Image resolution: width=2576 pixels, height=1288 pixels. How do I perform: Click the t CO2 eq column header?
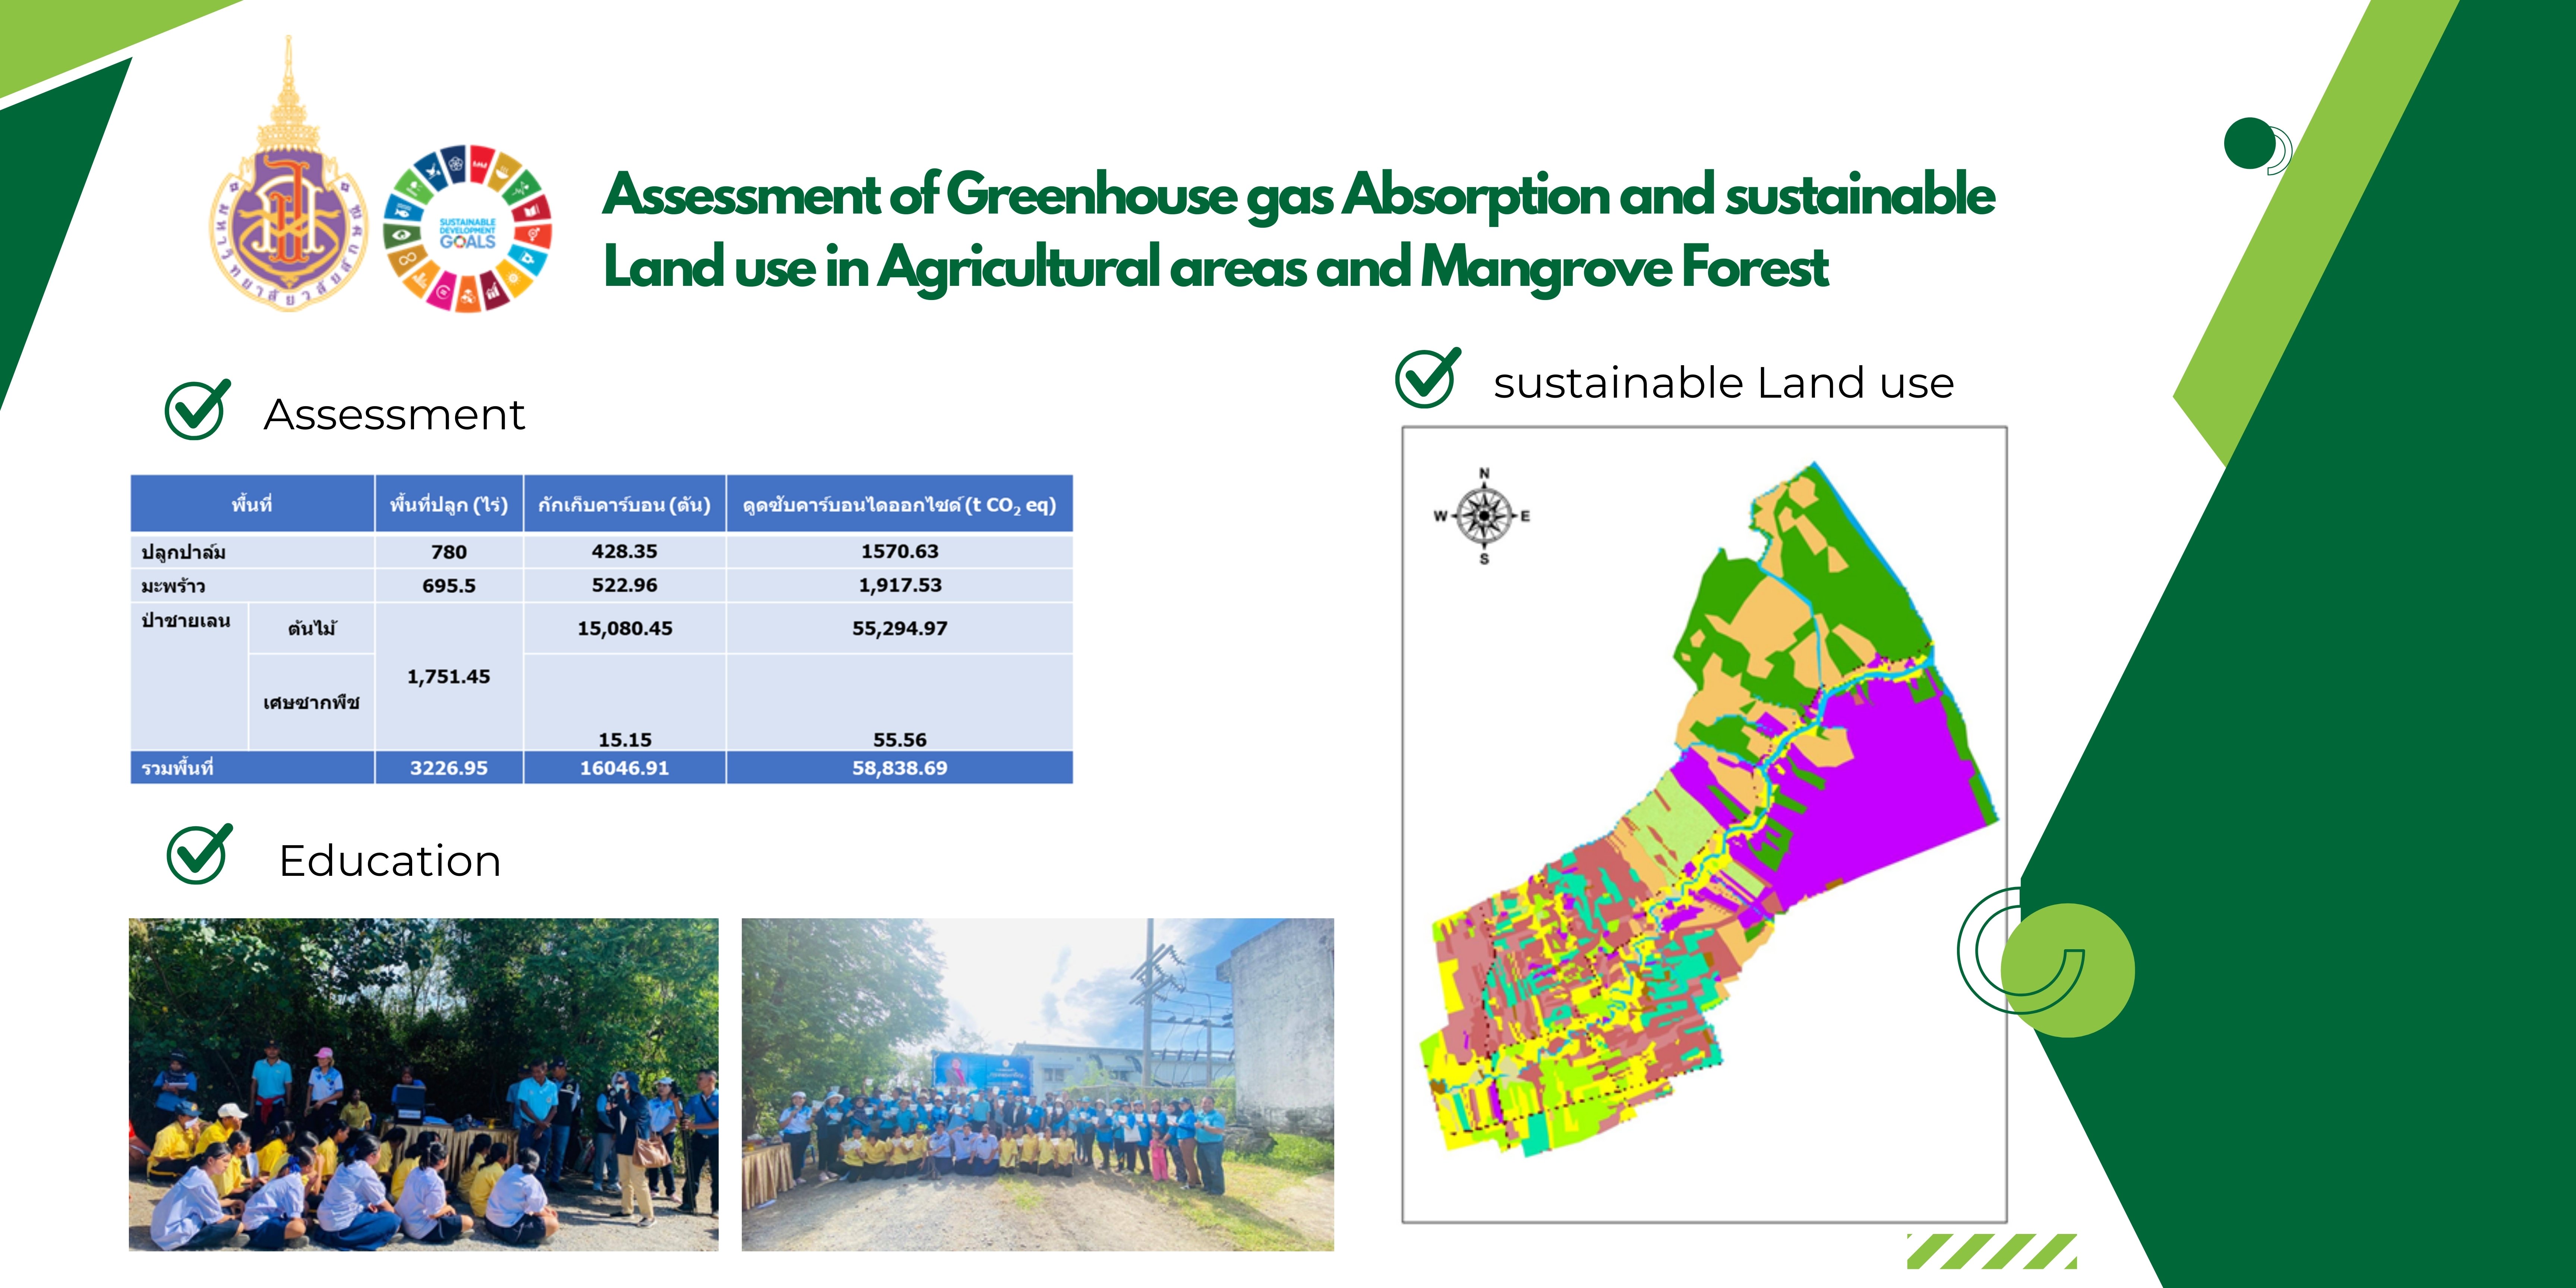[898, 505]
